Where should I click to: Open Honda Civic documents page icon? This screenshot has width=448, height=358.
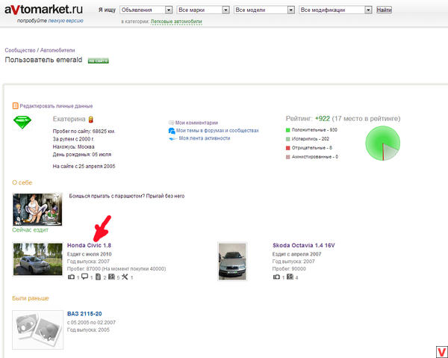tap(98, 277)
